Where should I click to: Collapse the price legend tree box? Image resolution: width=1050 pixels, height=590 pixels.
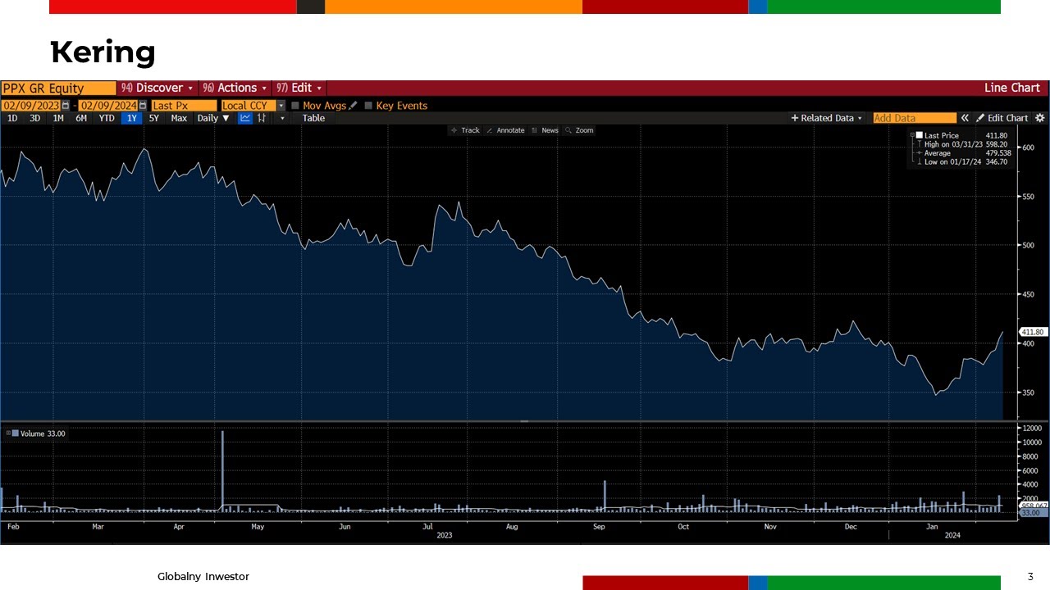[912, 134]
